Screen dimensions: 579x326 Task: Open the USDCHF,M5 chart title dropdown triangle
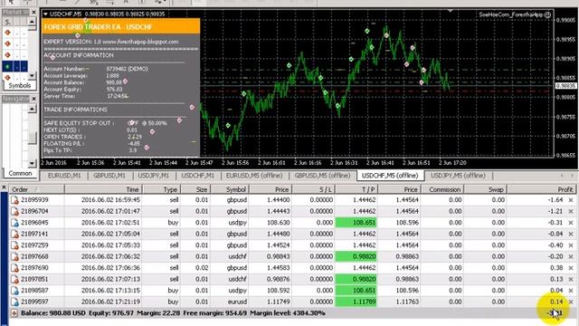45,14
